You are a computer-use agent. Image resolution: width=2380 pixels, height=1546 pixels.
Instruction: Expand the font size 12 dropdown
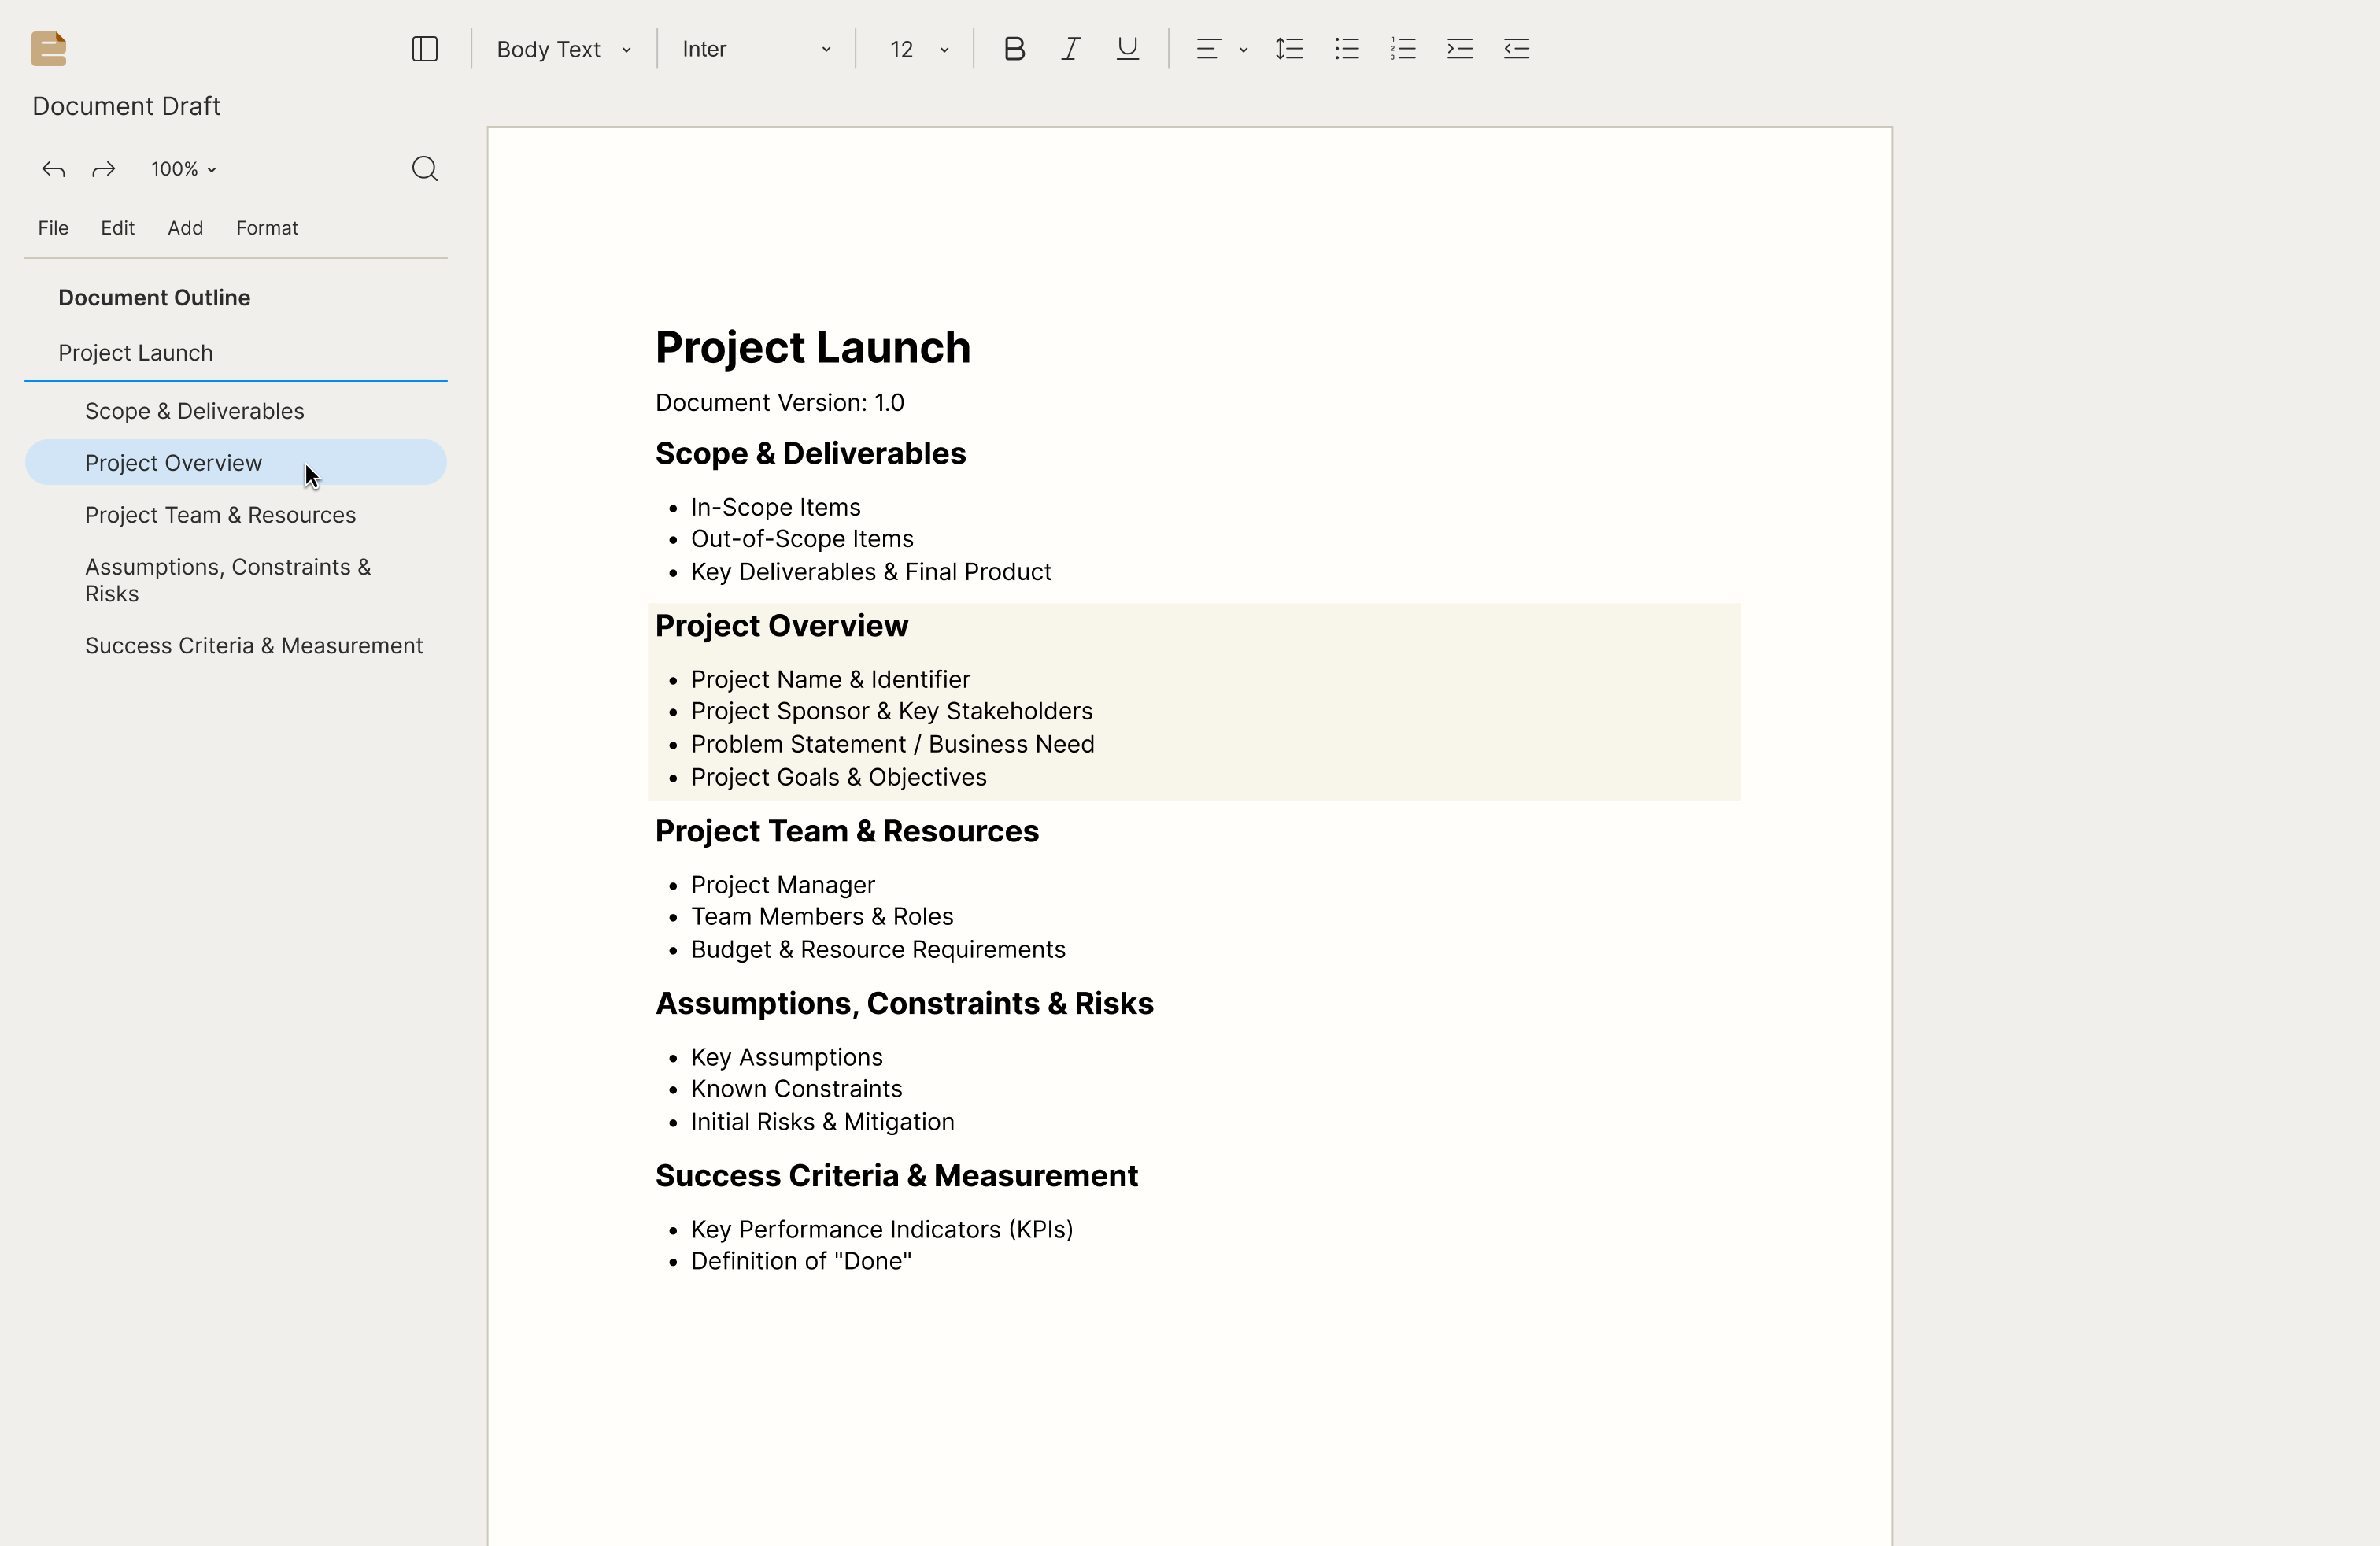[x=918, y=49]
